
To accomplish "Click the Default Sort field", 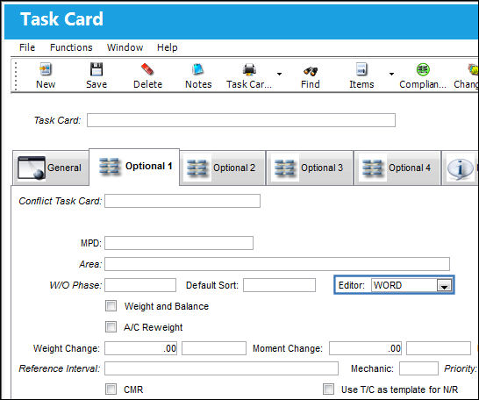I will [x=280, y=285].
